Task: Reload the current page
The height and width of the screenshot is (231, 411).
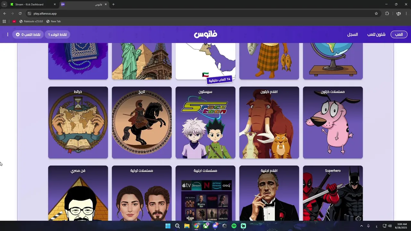Action: (20, 13)
